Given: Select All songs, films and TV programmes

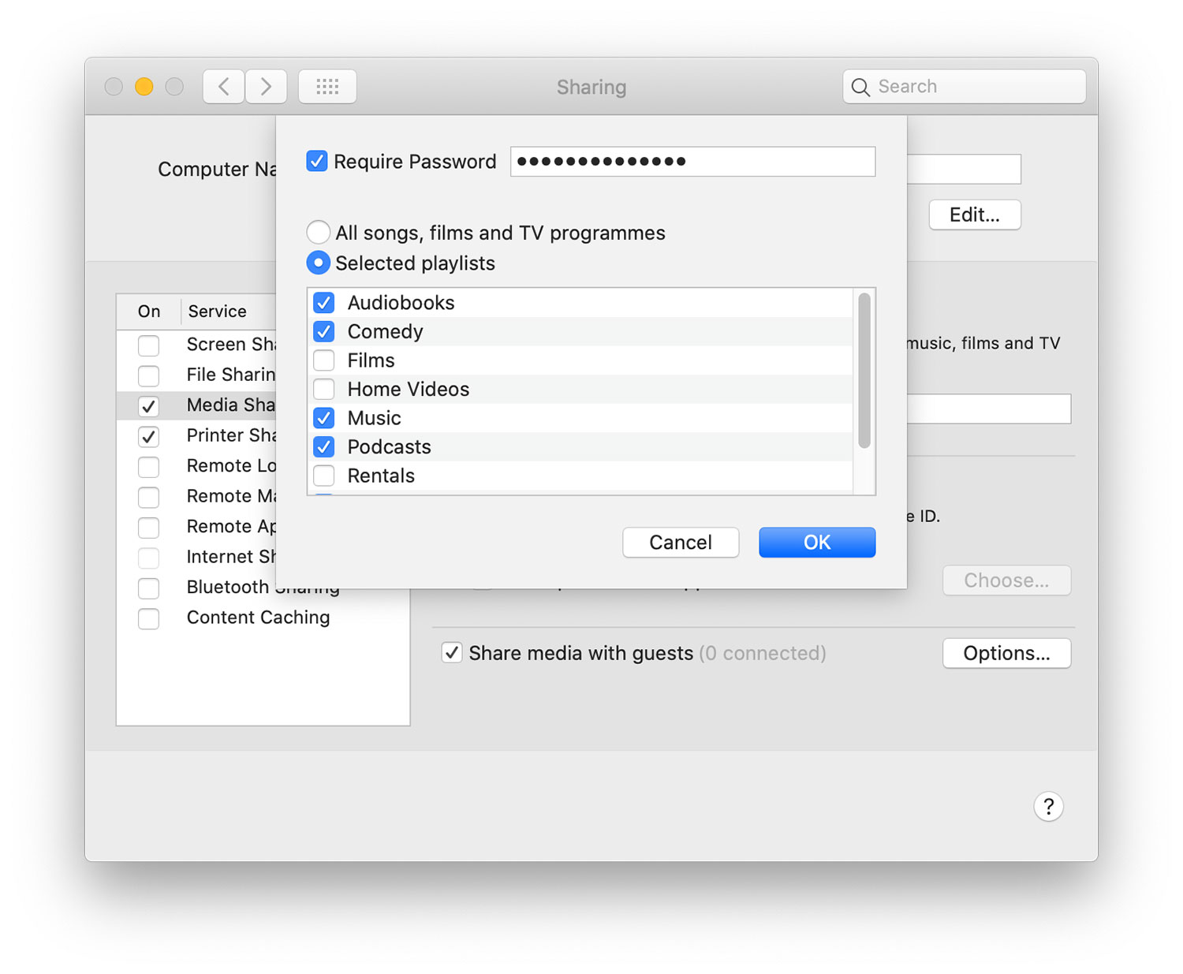Looking at the screenshot, I should click(x=319, y=233).
